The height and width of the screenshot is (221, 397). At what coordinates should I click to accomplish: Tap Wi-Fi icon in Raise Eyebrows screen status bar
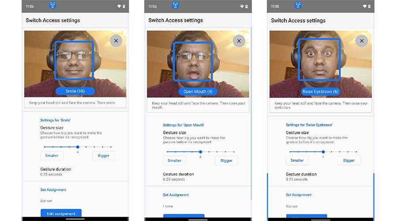tap(365, 6)
